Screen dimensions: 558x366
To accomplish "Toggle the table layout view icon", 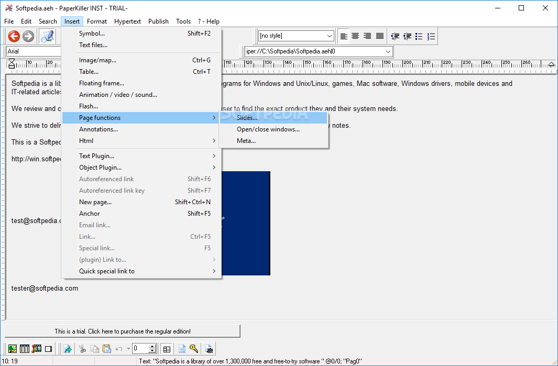I will [167, 349].
